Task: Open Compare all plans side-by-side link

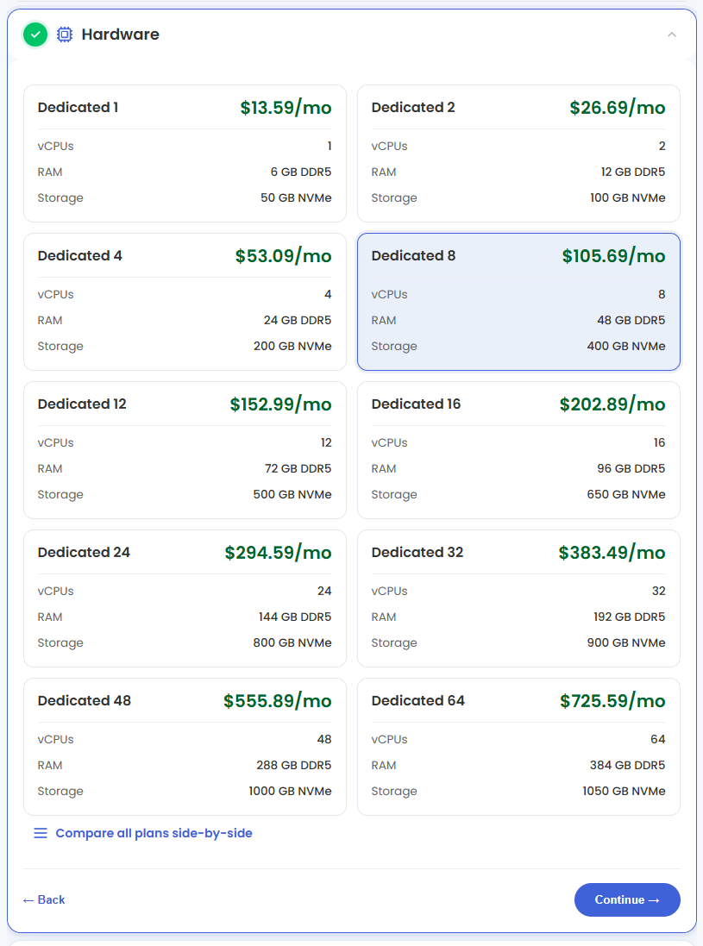Action: coord(154,833)
